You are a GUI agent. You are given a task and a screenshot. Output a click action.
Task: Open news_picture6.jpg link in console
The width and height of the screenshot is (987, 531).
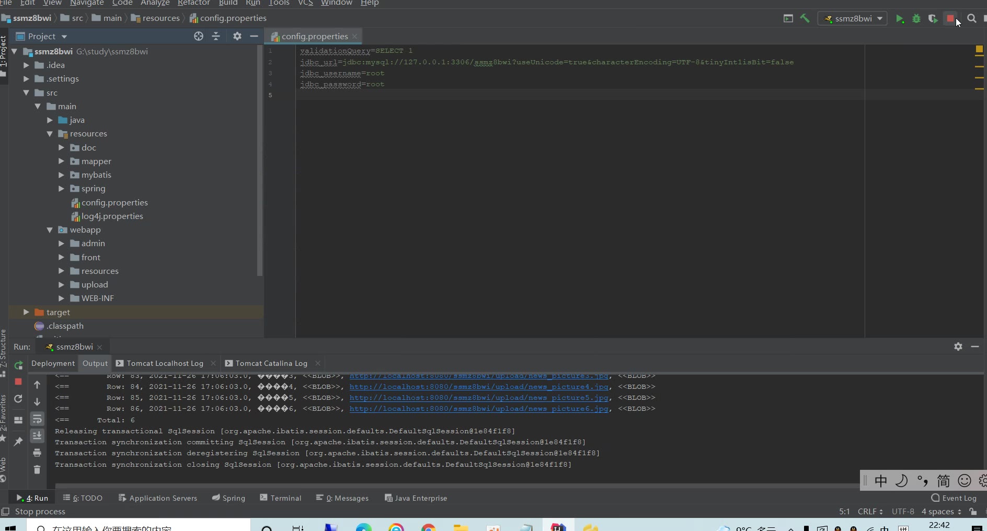point(479,409)
